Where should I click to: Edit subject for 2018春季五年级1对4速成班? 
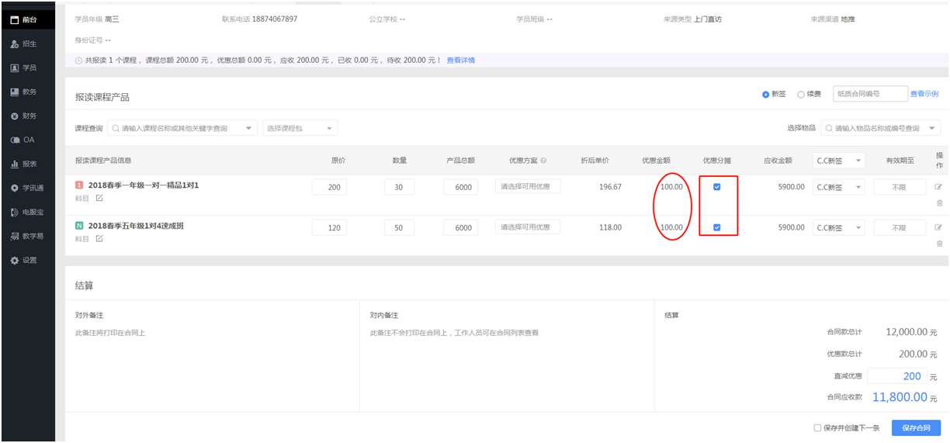tap(99, 239)
